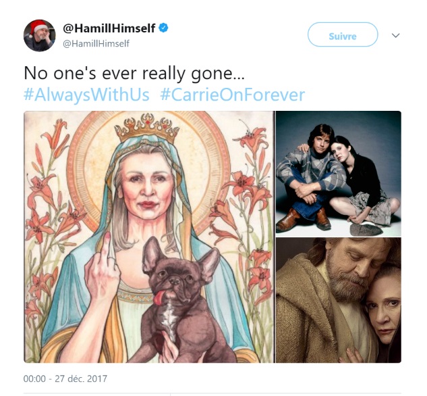Click the golden crown in the illustration
427x396 pixels.
coord(148,129)
